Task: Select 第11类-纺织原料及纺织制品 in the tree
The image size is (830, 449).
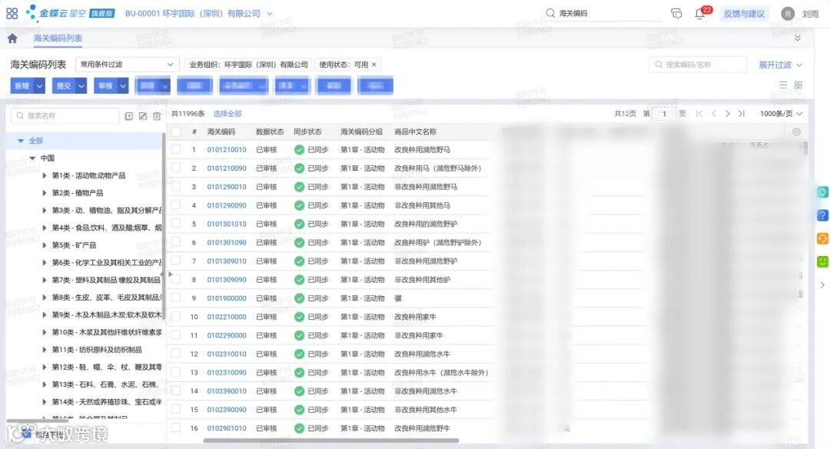Action: pos(97,350)
